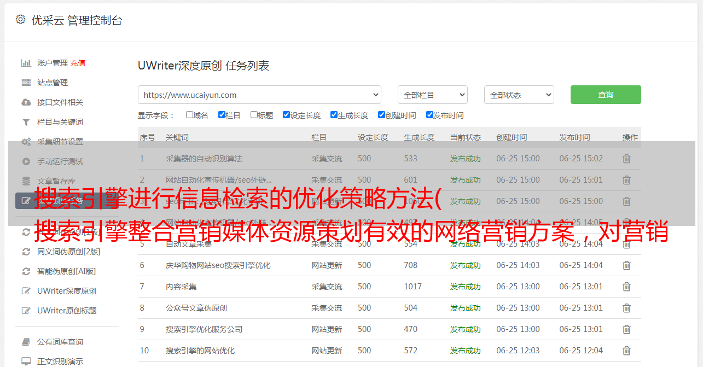Viewport: 703px width, 367px height.
Task: Click keyword 公众号文章伪原创
Action: 196,308
